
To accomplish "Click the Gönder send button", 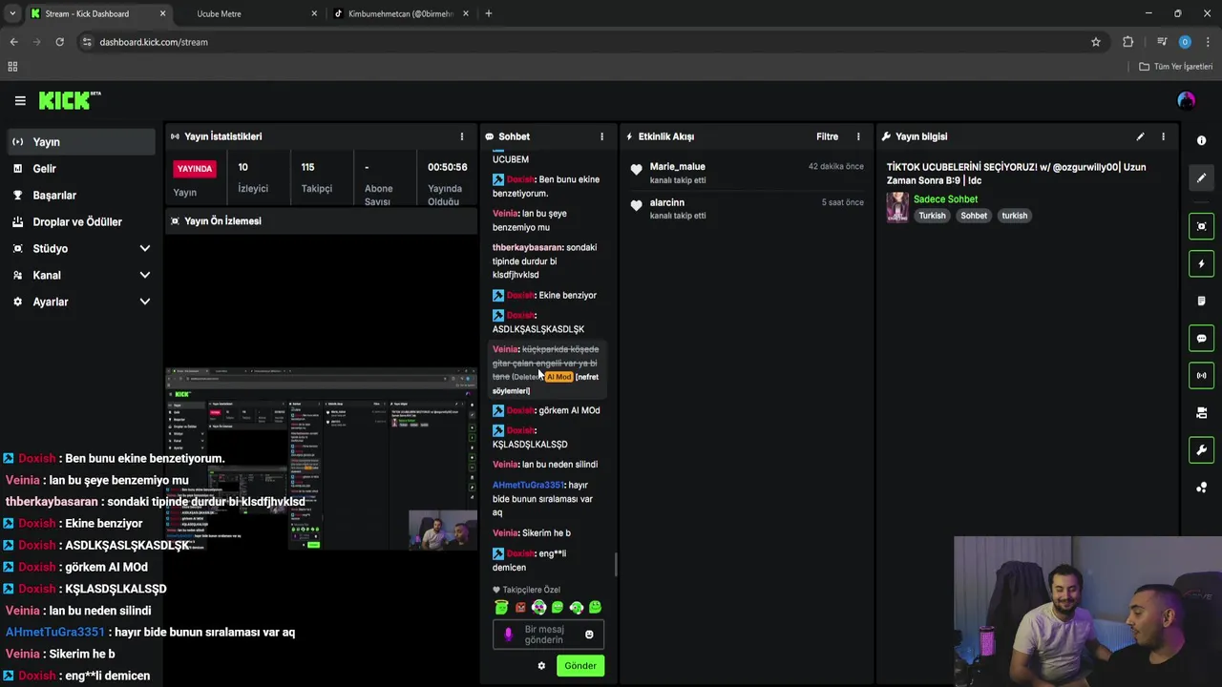I will 580,665.
